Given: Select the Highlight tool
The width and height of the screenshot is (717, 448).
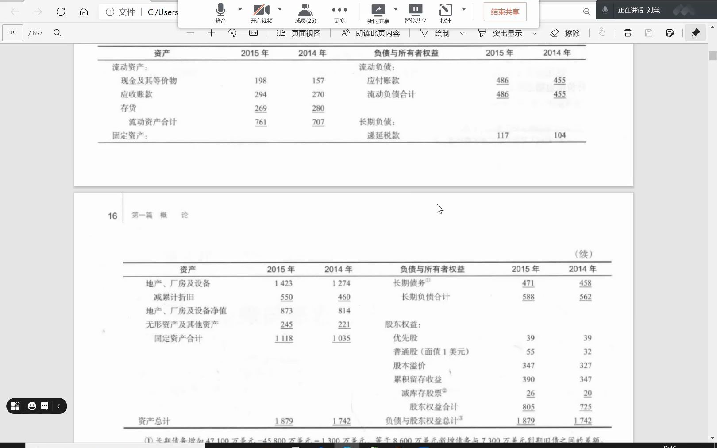Looking at the screenshot, I should (x=500, y=33).
